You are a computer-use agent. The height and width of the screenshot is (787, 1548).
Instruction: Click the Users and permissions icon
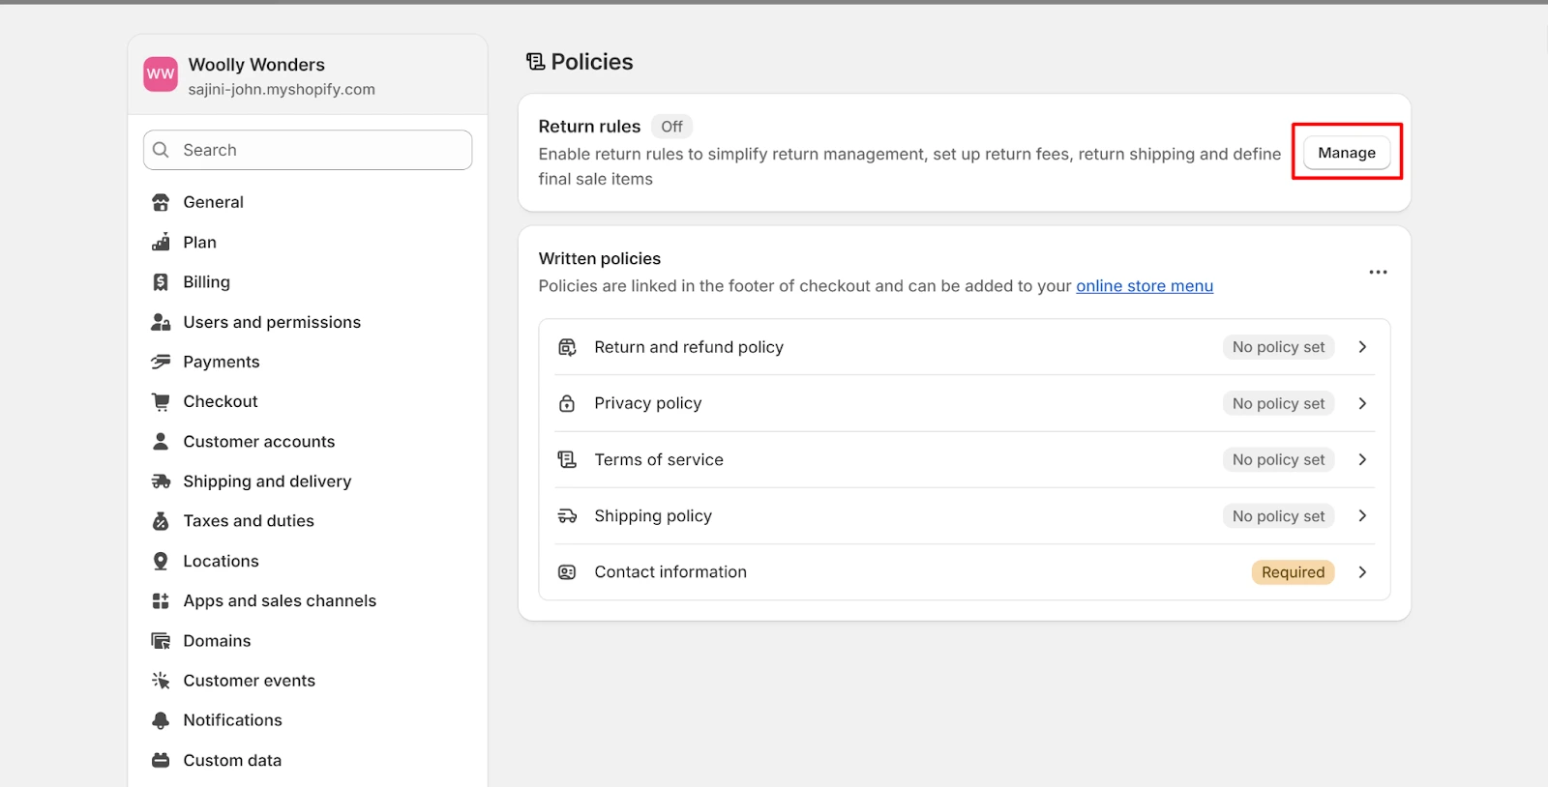coord(161,322)
